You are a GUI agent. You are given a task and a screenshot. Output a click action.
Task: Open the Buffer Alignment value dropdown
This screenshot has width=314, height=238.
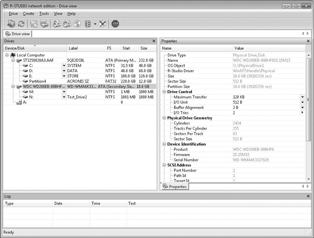[302, 107]
